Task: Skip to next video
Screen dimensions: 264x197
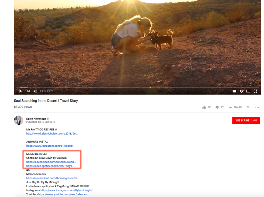Action: (x=29, y=91)
